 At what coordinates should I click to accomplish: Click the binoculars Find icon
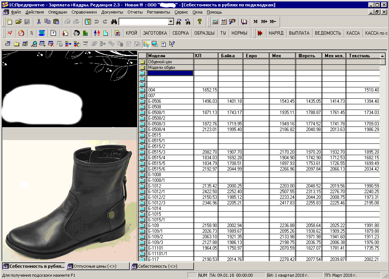[113, 21]
